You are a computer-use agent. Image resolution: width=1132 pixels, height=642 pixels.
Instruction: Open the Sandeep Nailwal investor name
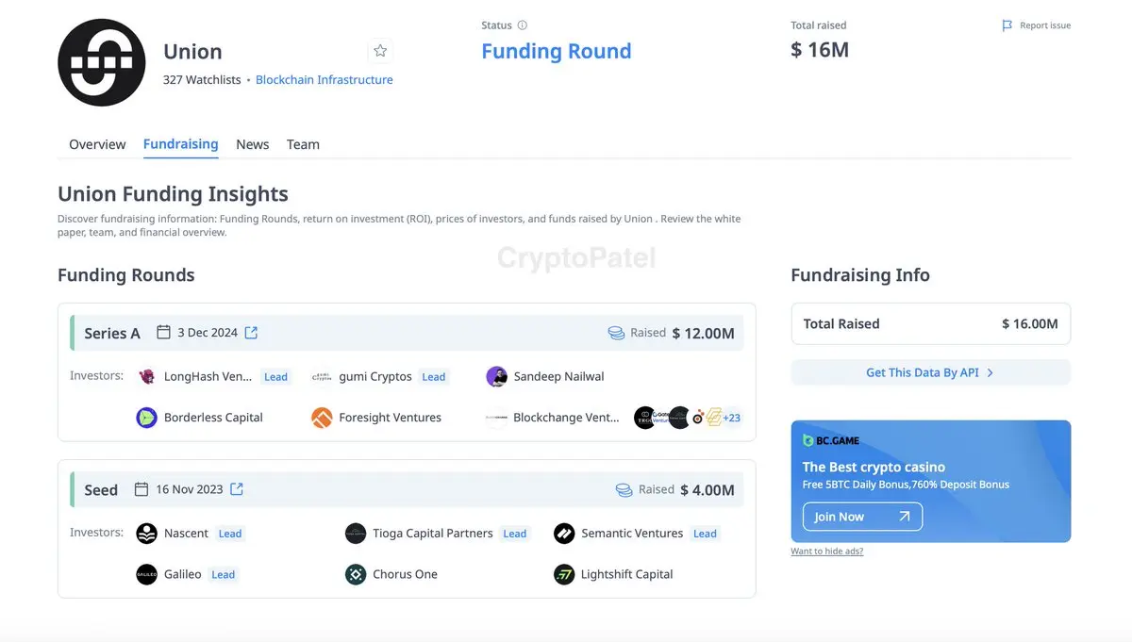point(558,376)
